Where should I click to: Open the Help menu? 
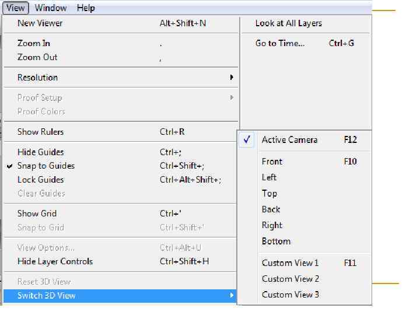click(86, 8)
